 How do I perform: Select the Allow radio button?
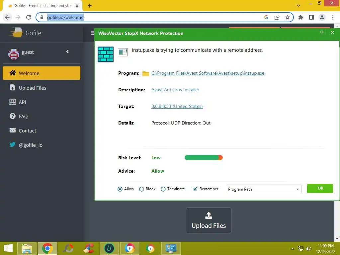pos(120,189)
